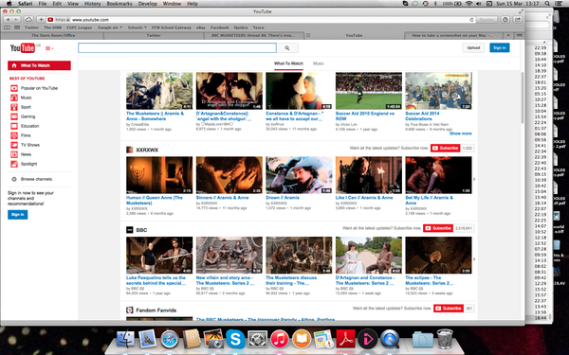Click Safari back button

[8, 20]
